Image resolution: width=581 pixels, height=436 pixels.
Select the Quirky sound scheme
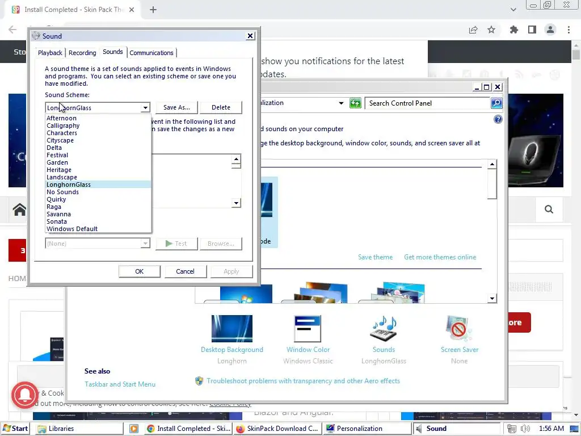98,199
